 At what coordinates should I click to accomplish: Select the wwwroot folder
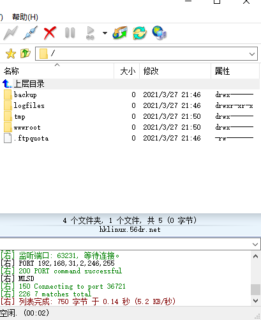click(x=27, y=128)
